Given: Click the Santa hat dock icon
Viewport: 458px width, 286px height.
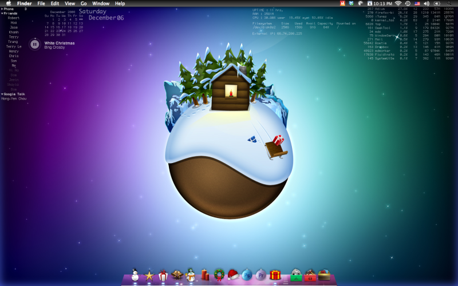Looking at the screenshot, I should point(233,275).
